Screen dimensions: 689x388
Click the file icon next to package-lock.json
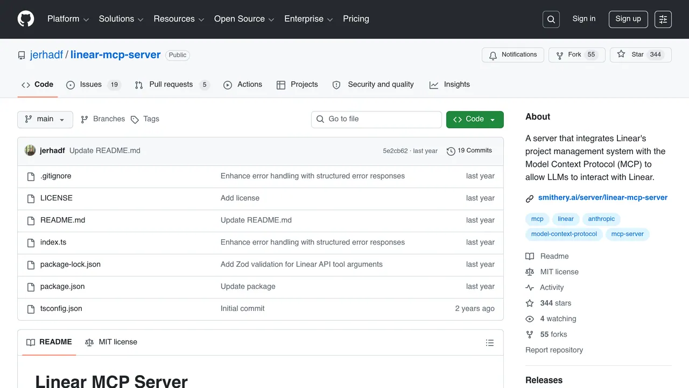click(x=31, y=265)
